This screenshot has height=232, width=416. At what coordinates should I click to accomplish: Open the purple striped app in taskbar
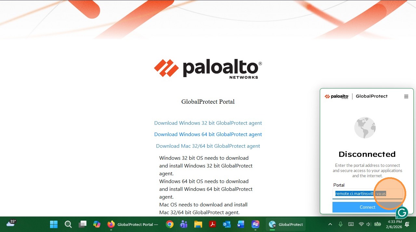pyautogui.click(x=255, y=224)
